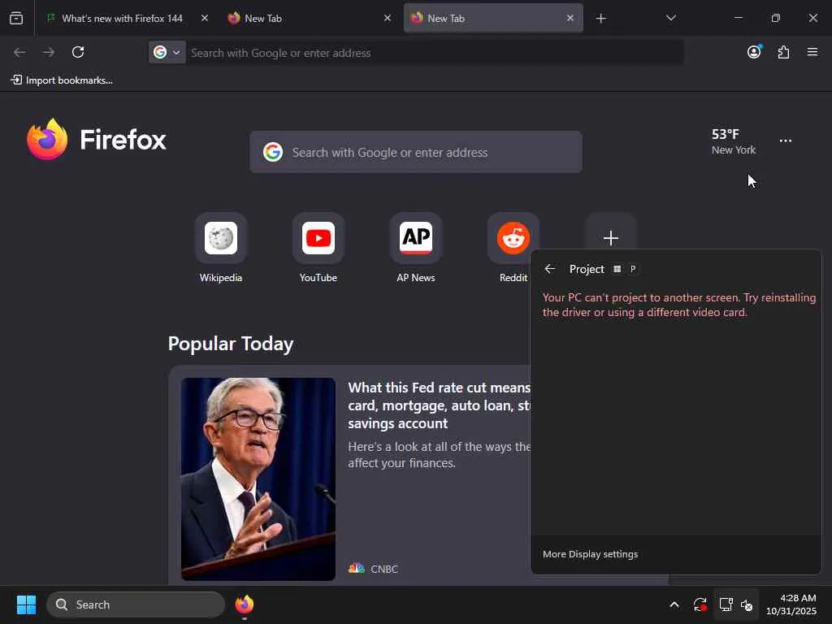Close the first New Tab tab

(388, 18)
